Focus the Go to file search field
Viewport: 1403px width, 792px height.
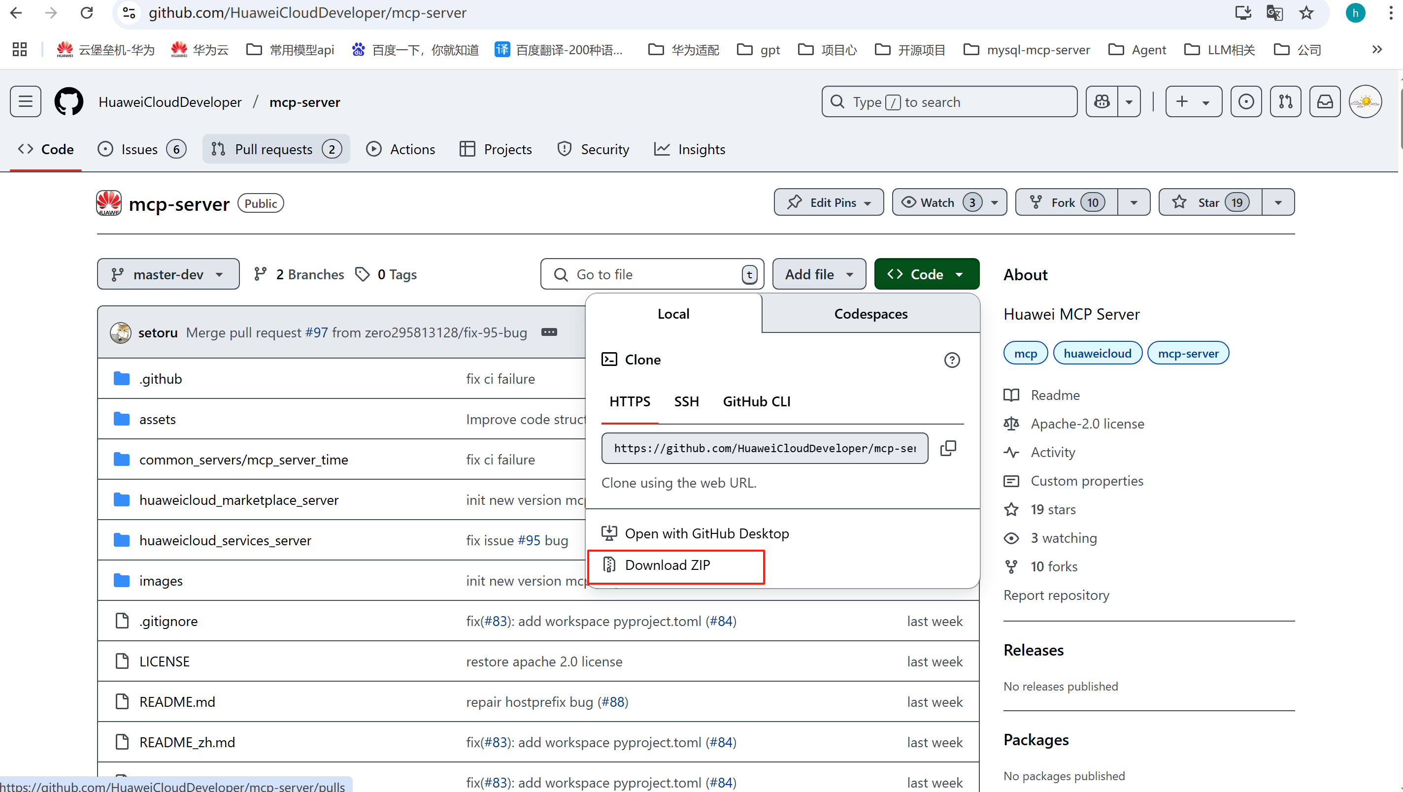point(652,274)
